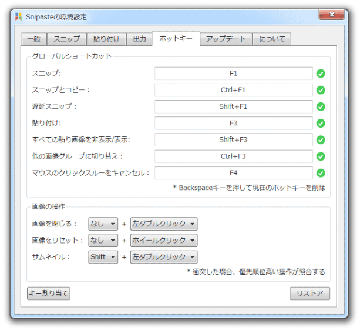Viewport: 360px width, 330px height.
Task: Open the について tab
Action: pyautogui.click(x=272, y=39)
